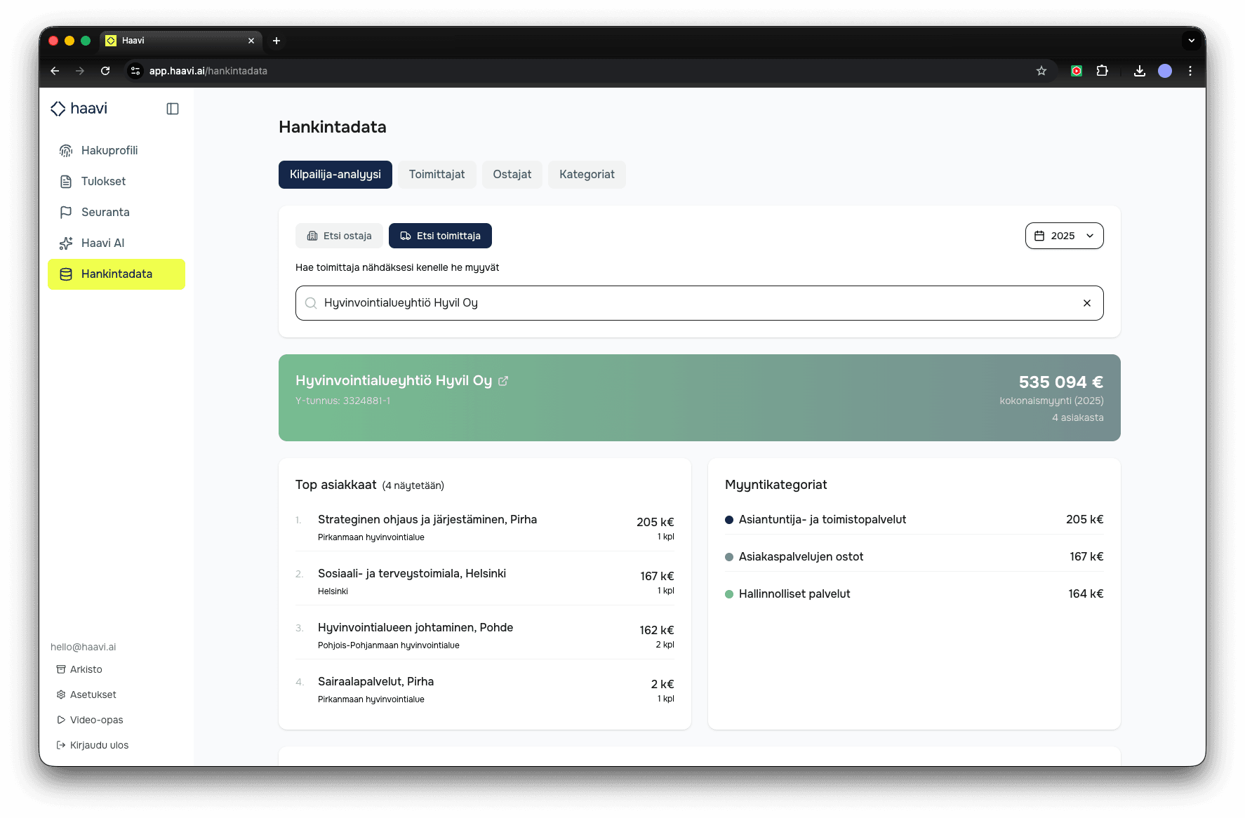Open Asetukset settings link
Screen dimensions: 1245x818
click(x=93, y=695)
